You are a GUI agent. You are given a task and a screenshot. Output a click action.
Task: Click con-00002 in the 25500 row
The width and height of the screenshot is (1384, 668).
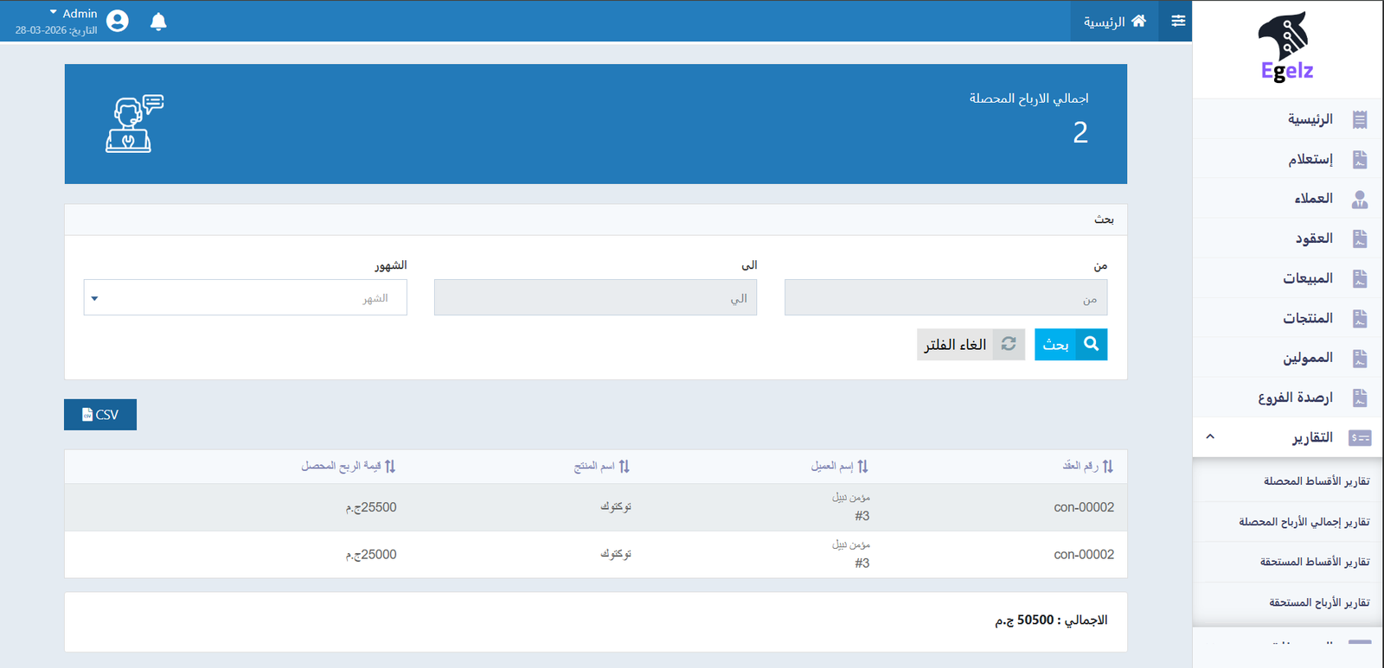coord(1084,507)
